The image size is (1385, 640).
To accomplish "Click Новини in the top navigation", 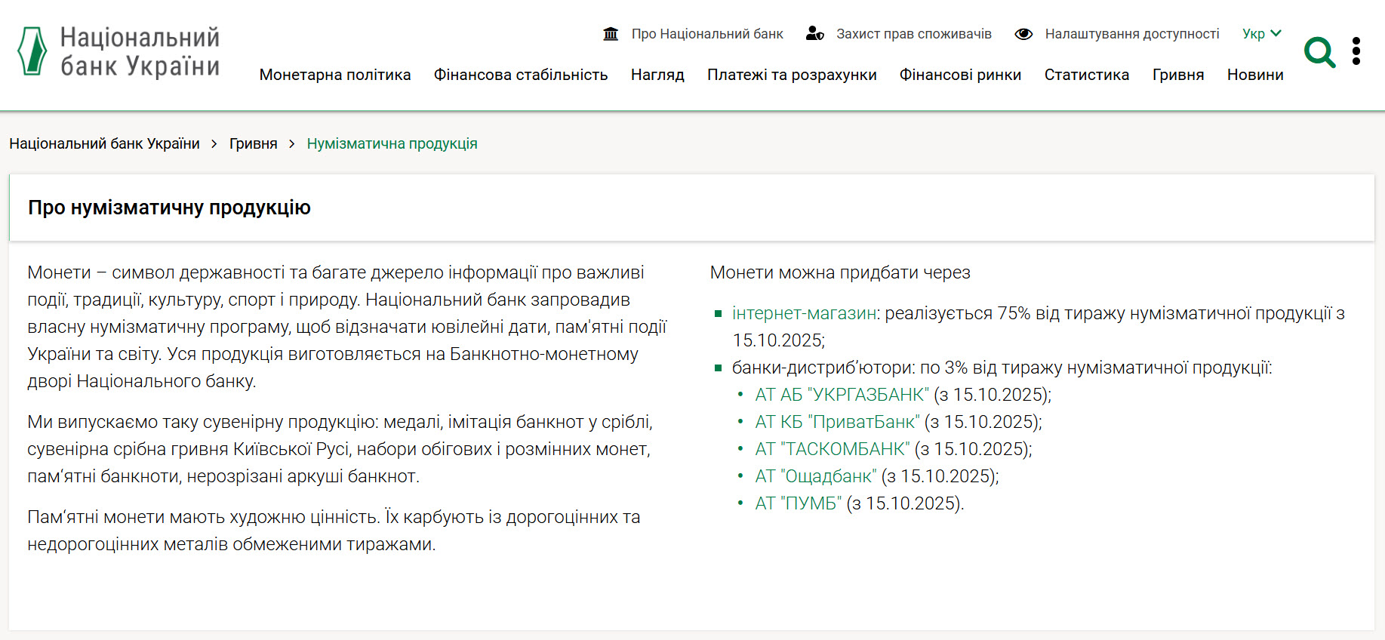I will [1254, 75].
